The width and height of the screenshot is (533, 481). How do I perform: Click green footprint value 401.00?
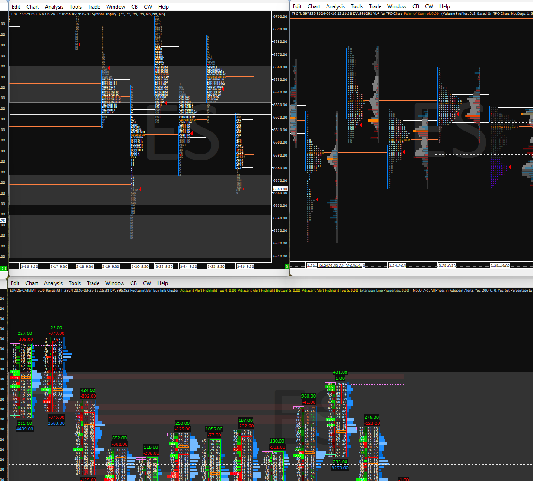(340, 372)
